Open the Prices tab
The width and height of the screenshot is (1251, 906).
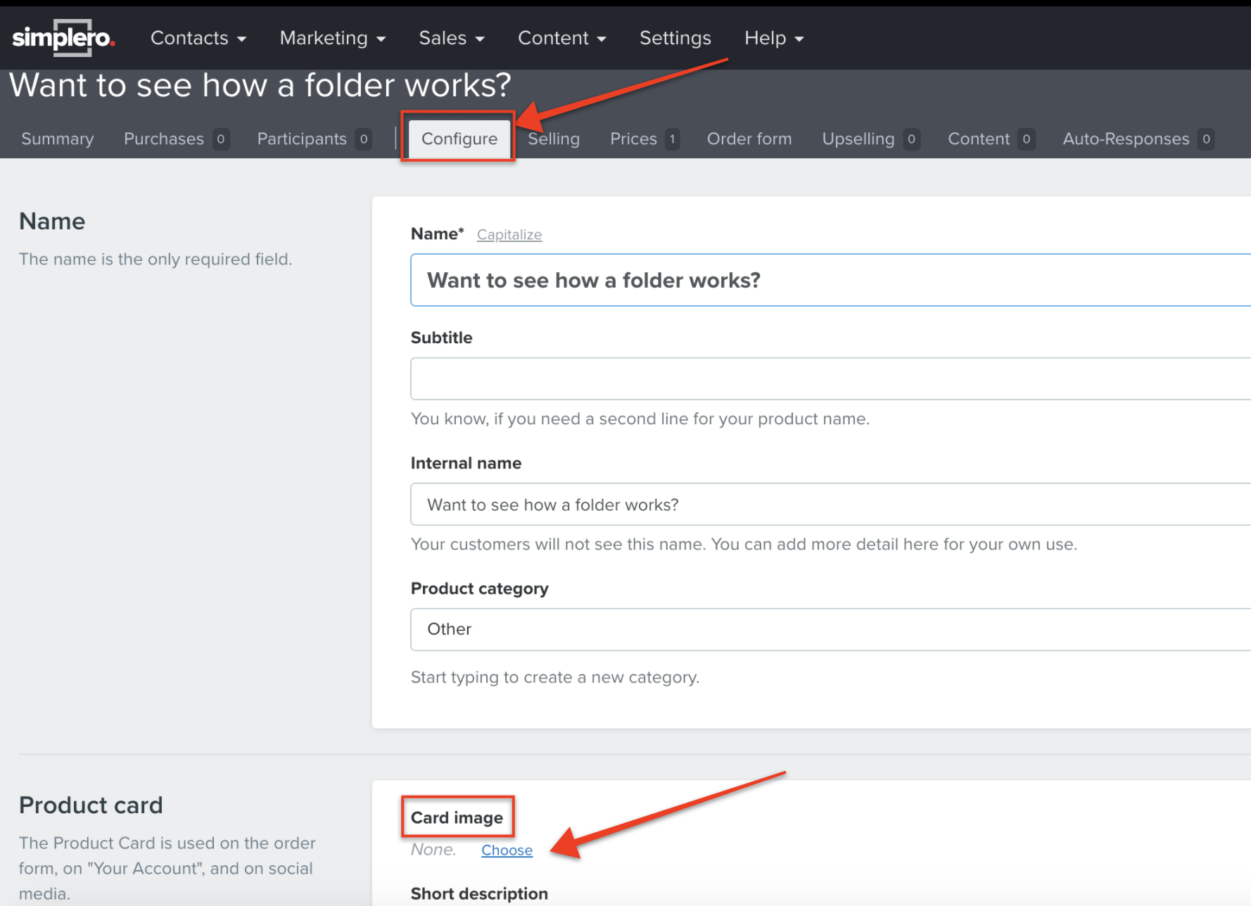coord(644,139)
